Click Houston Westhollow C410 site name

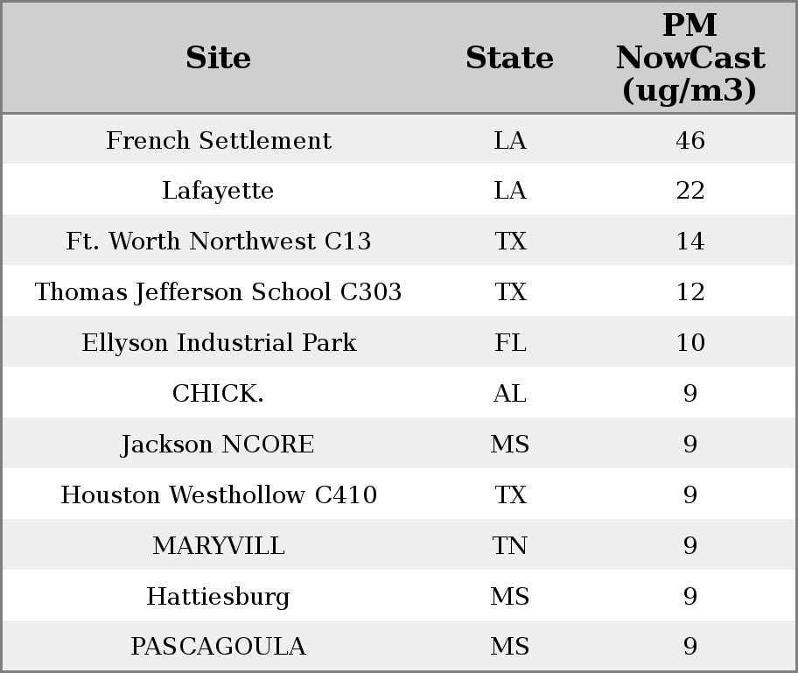[x=218, y=495]
